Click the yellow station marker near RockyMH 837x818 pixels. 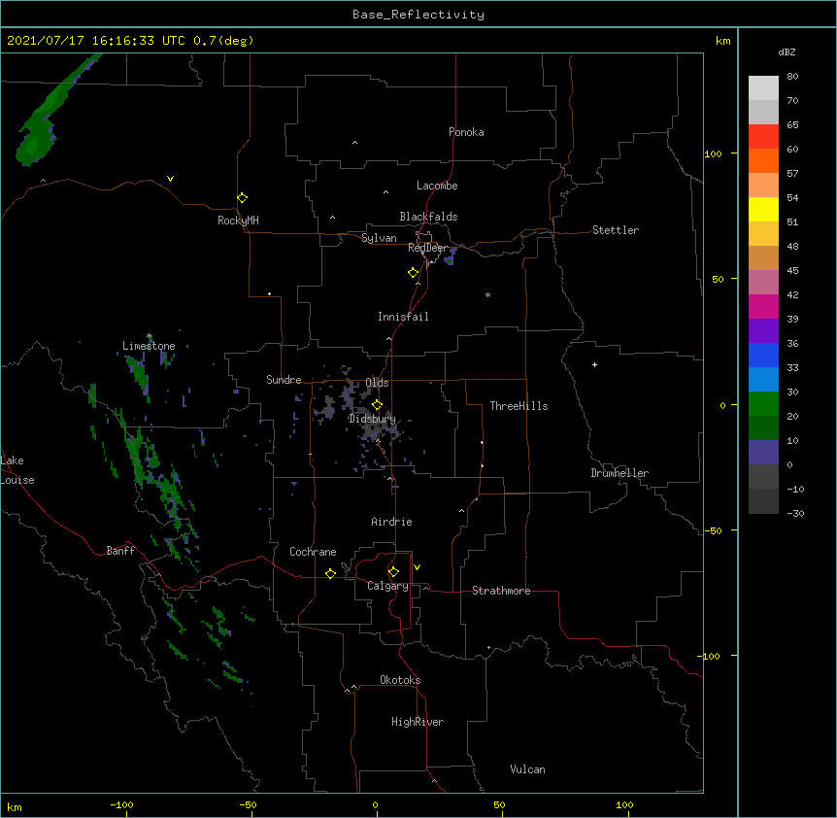click(x=242, y=198)
